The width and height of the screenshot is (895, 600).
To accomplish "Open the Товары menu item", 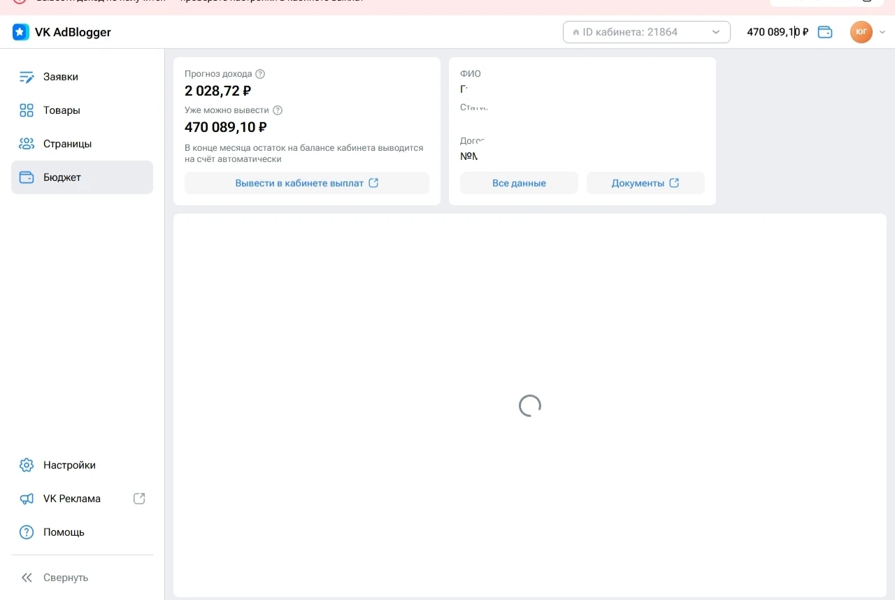I will (x=82, y=110).
